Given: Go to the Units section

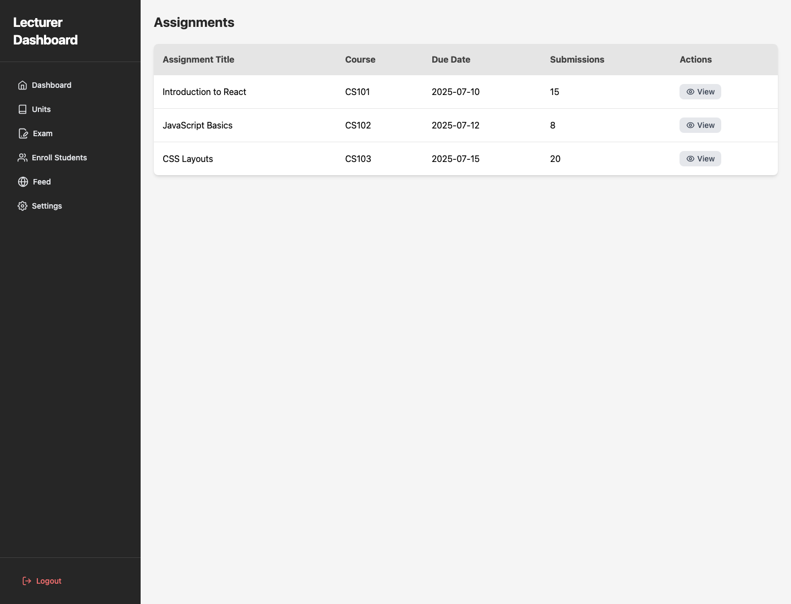Looking at the screenshot, I should coord(41,109).
